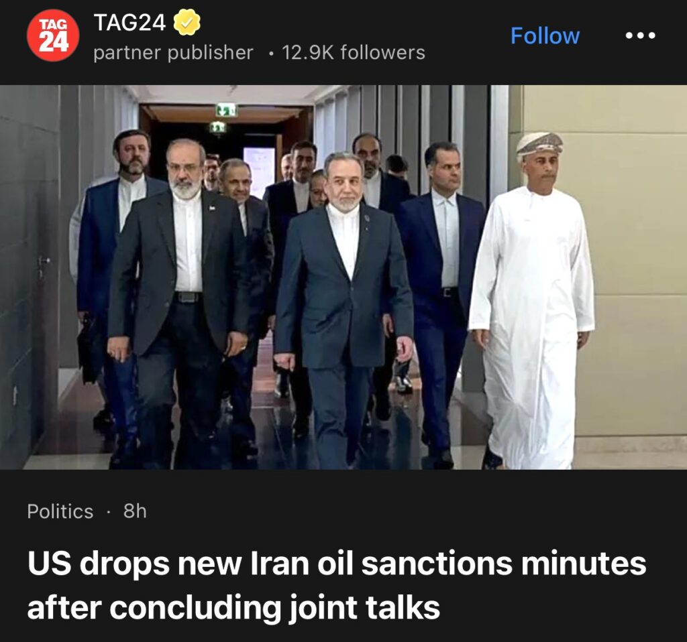Open the red TAG24 circular logo
The width and height of the screenshot is (687, 642).
53,35
